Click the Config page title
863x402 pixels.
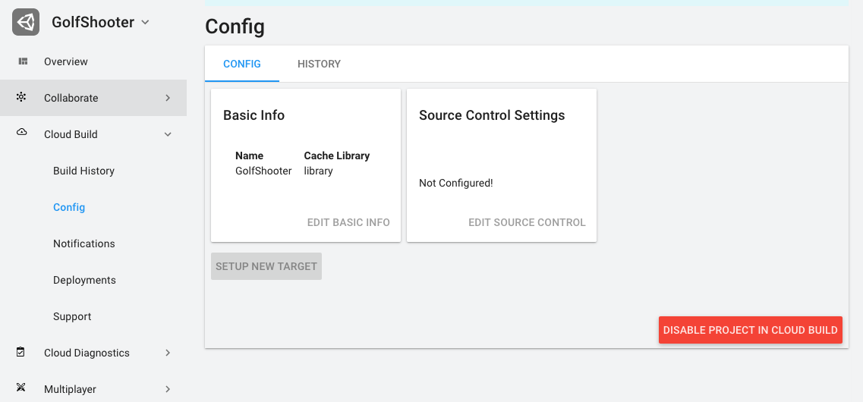pyautogui.click(x=235, y=27)
